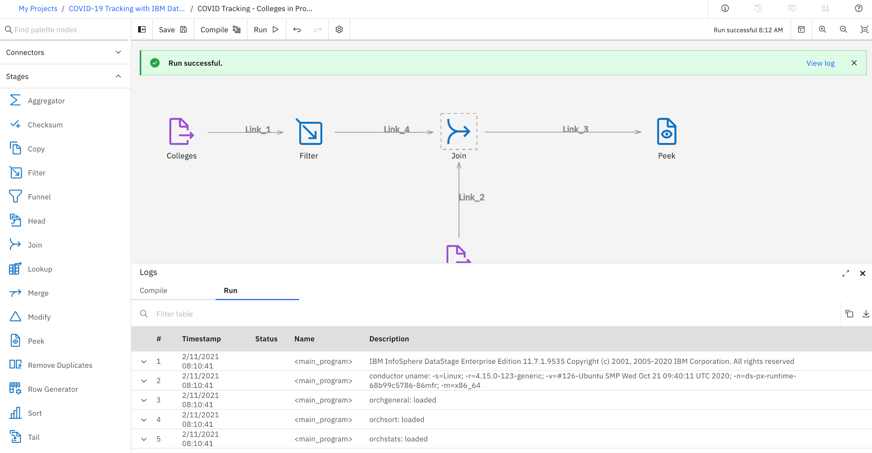
Task: Download the run logs
Action: [x=866, y=314]
